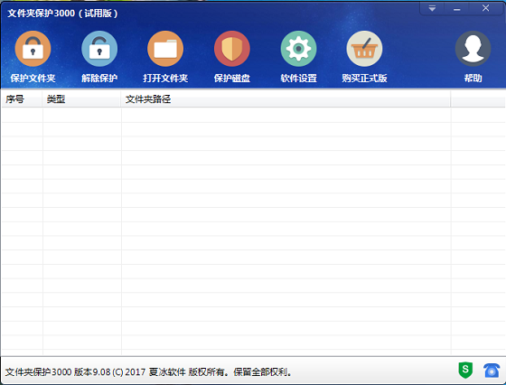Close the 文件夹保护3000 window
The width and height of the screenshot is (506, 385).
[x=485, y=8]
